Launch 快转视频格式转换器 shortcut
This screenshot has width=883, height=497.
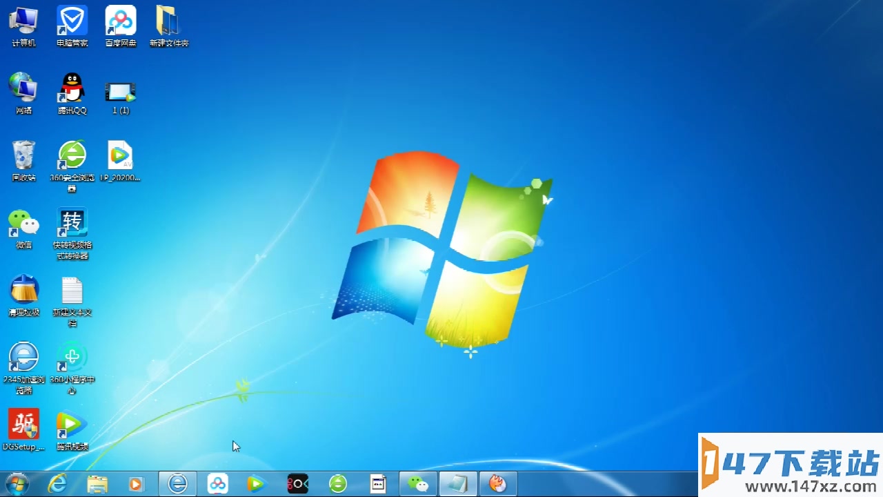(x=72, y=234)
